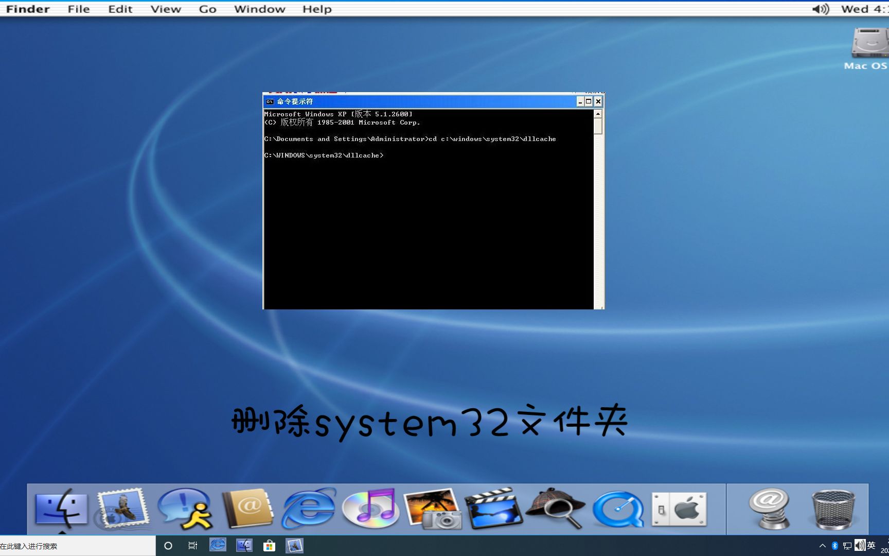Open the Trash at the Dock's right end
889x556 pixels.
coord(834,510)
